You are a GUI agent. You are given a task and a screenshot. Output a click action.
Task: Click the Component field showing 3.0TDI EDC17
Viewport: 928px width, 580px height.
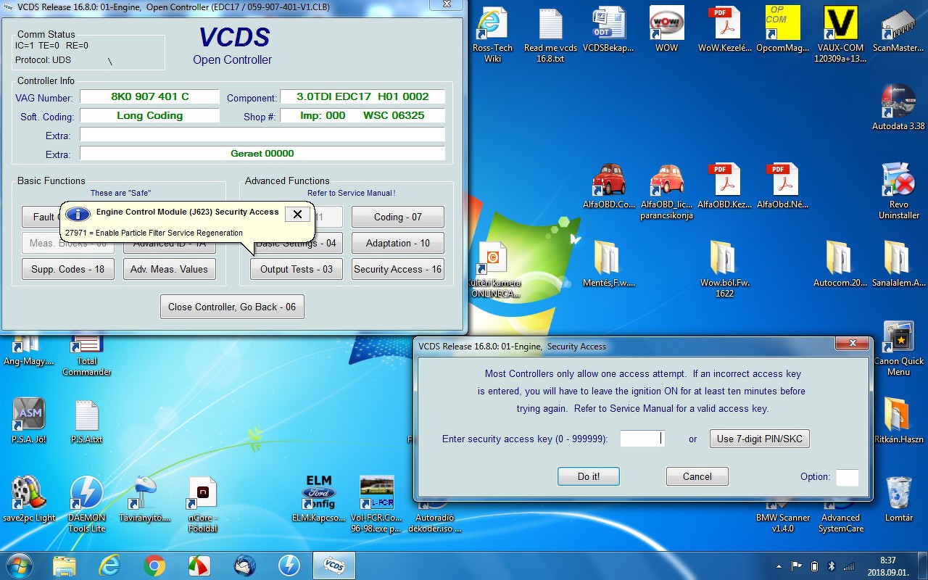[x=362, y=96]
